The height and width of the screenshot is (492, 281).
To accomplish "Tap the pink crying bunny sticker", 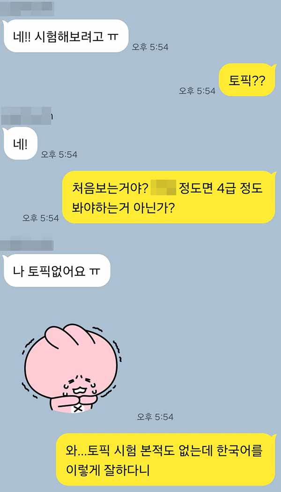I will pos(71,368).
